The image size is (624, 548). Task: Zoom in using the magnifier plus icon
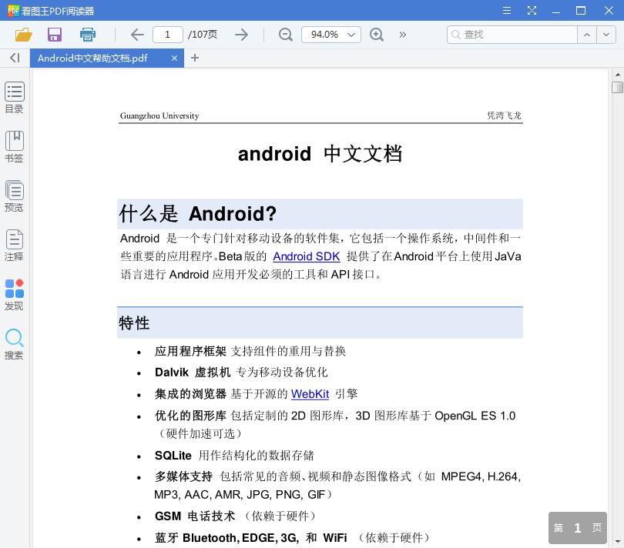click(377, 35)
